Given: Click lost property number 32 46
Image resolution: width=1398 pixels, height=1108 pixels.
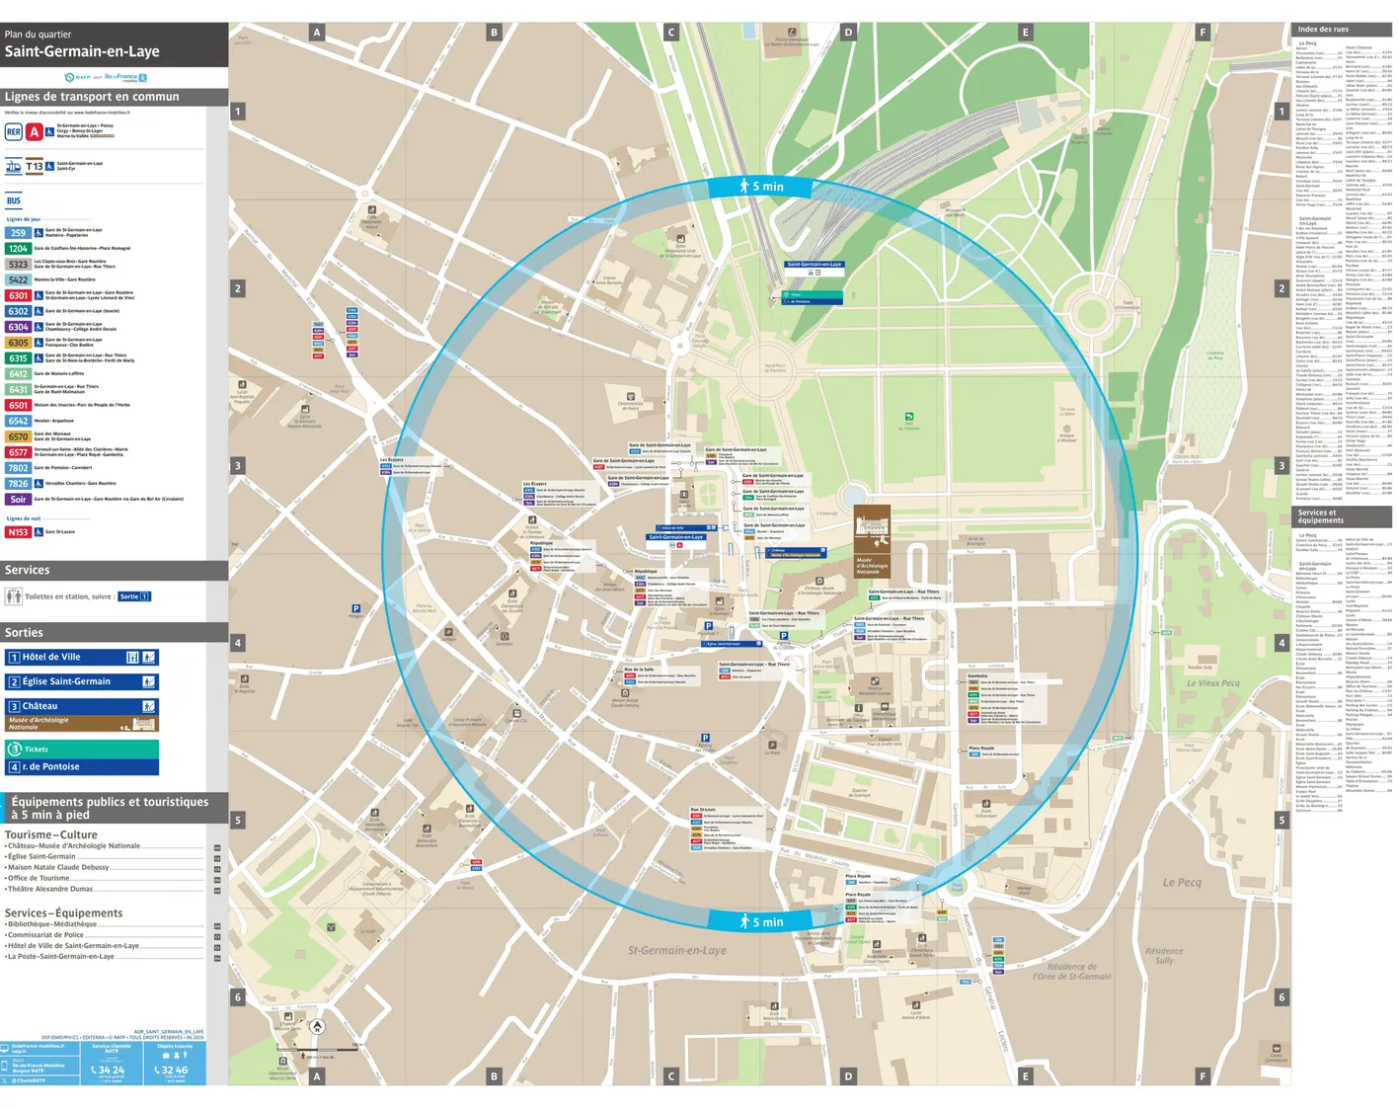Looking at the screenshot, I should [x=171, y=1070].
